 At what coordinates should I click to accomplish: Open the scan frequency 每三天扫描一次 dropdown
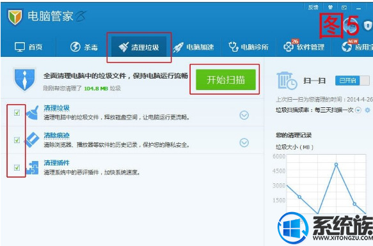click(x=358, y=111)
